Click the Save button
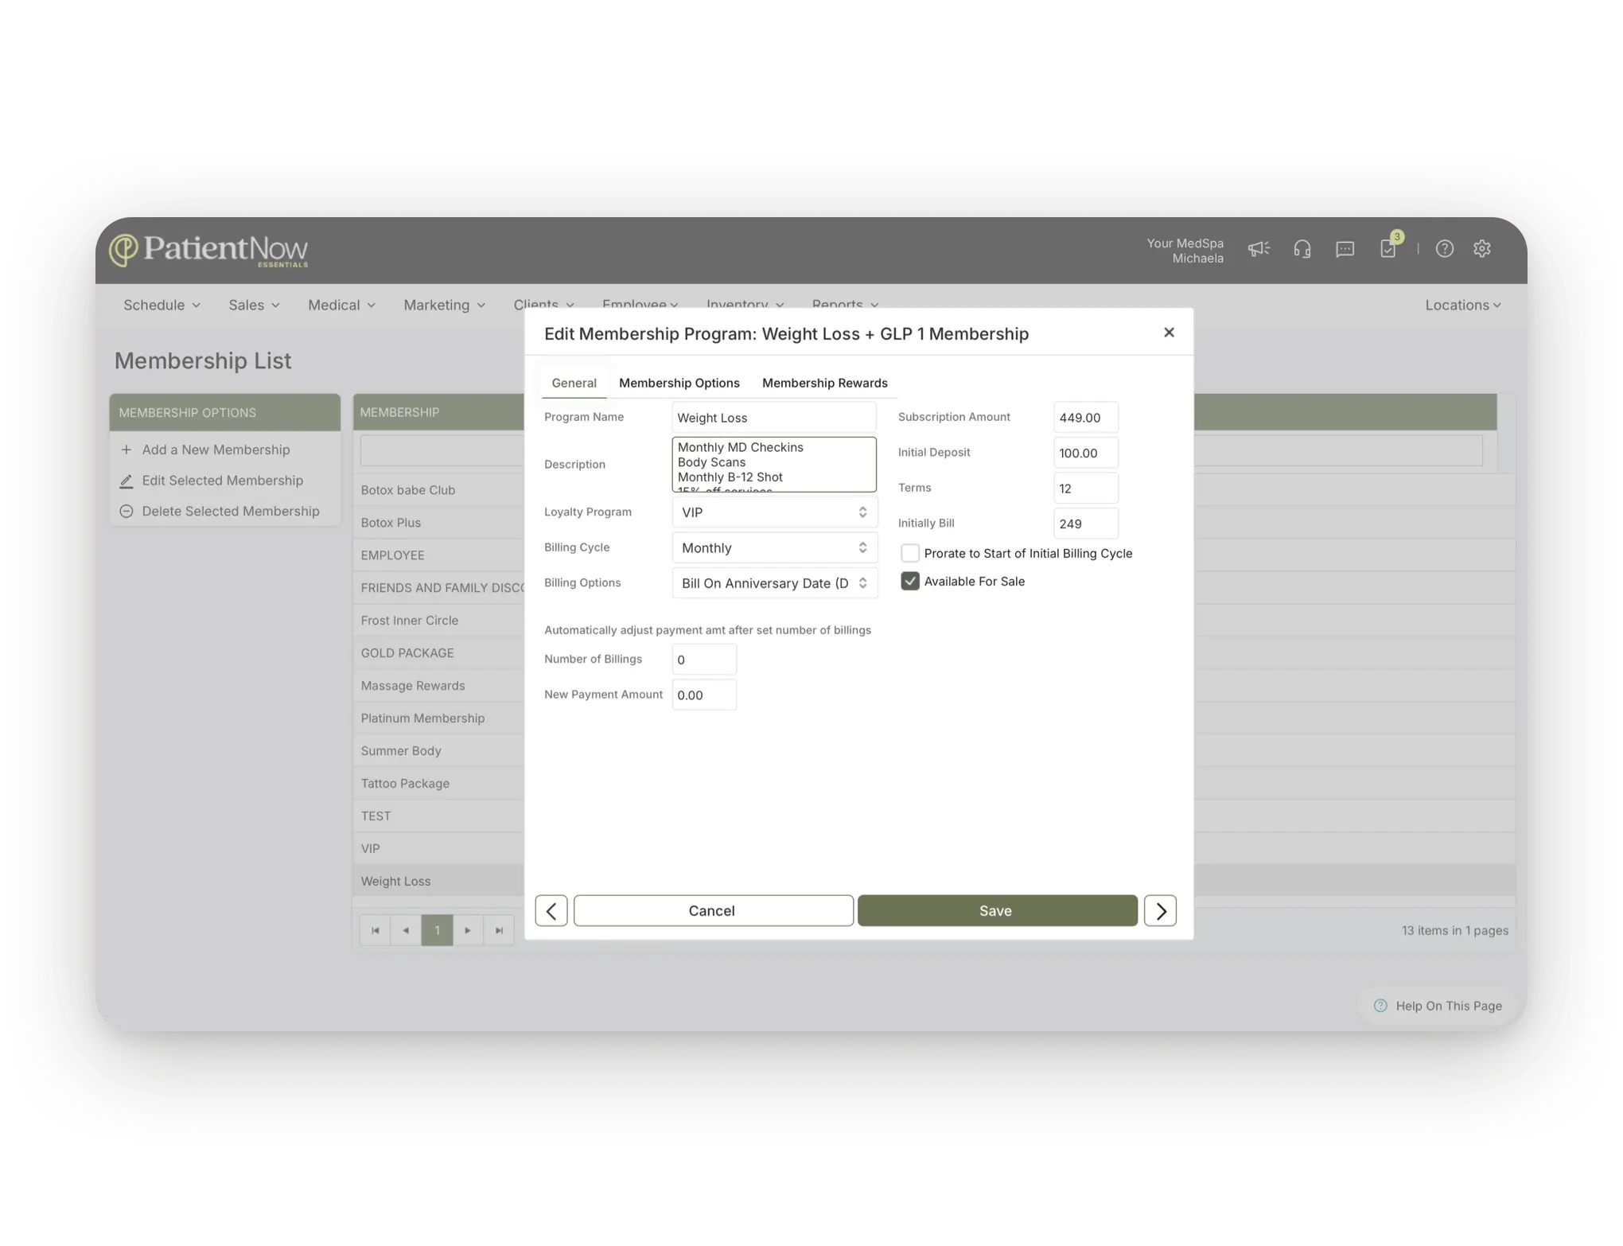The height and width of the screenshot is (1246, 1623). tap(997, 911)
